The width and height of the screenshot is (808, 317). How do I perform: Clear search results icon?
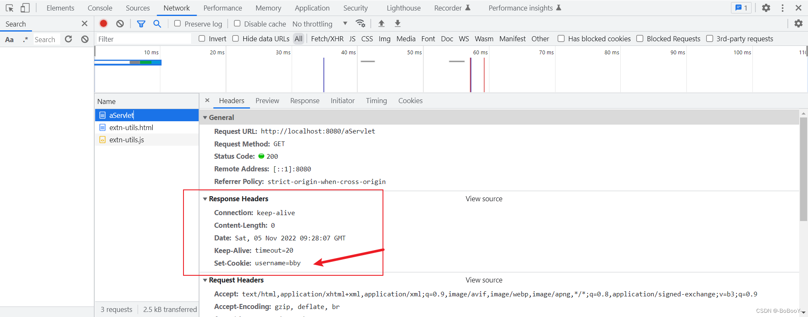[x=85, y=39]
